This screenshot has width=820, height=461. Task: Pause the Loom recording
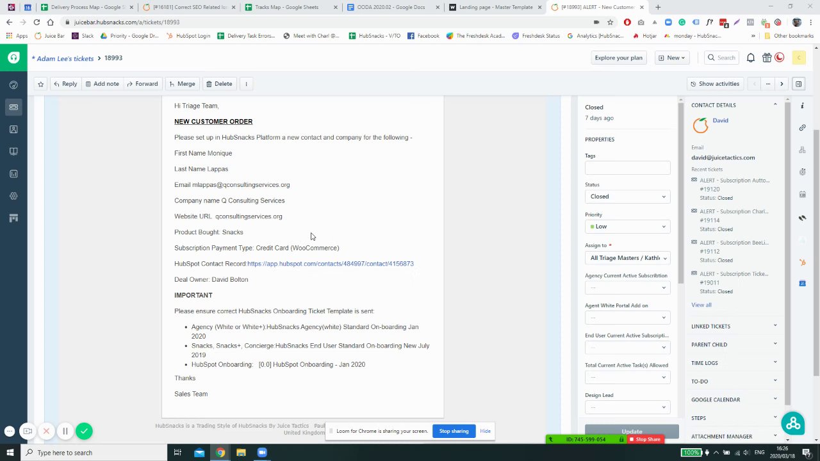[65, 431]
